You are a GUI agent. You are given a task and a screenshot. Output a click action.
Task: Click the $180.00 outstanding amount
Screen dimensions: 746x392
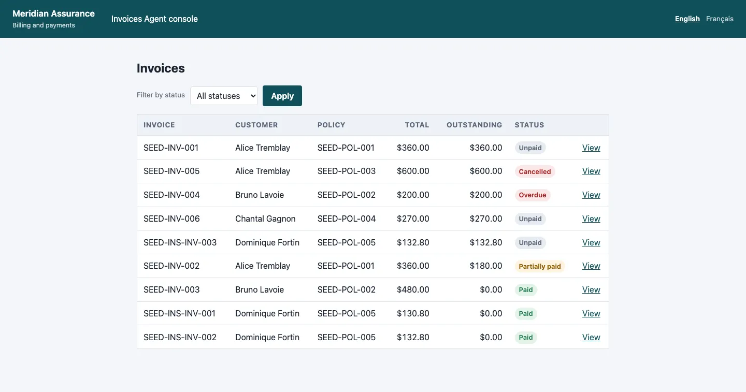coord(486,266)
